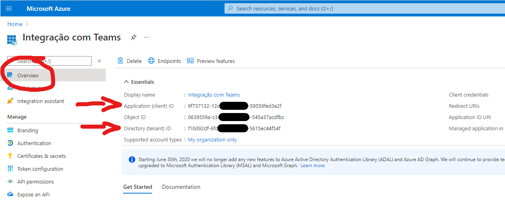
Task: Click the Microsoft Azure header title
Action: 48,8
